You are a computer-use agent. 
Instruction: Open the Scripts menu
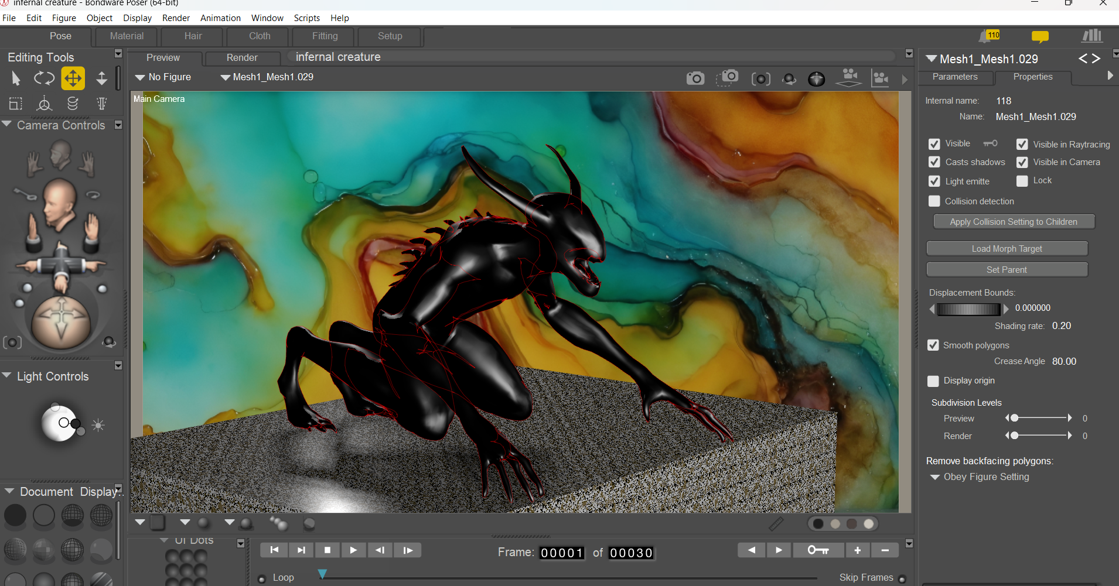[307, 18]
